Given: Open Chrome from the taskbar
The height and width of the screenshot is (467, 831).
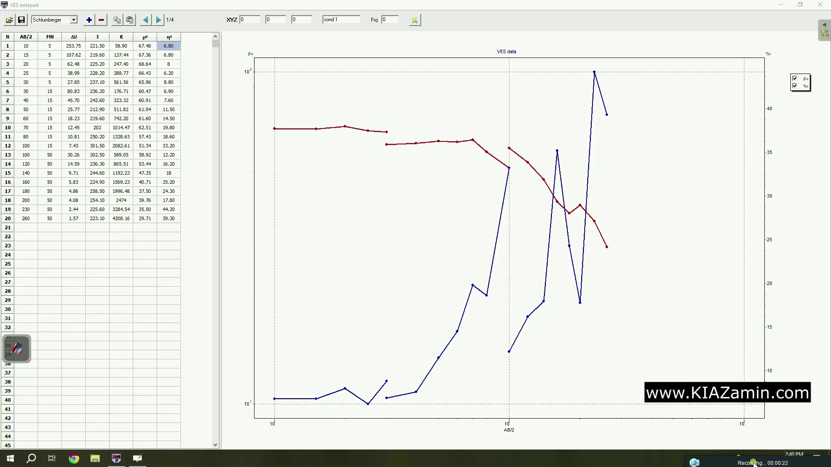Looking at the screenshot, I should (74, 458).
